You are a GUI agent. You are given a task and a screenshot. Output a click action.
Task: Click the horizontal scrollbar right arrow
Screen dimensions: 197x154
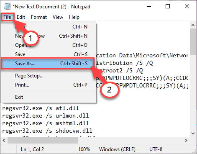point(186,140)
